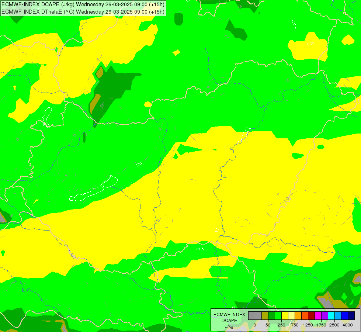This screenshot has width=361, height=332.
Task: Click the '4000' tick value in the legend
Action: tap(348, 325)
